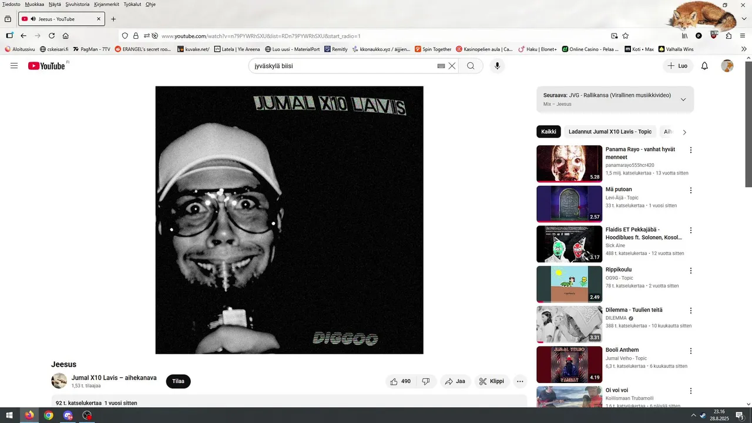Open picture-in-picture icon in address bar
Image resolution: width=752 pixels, height=423 pixels.
tap(615, 36)
